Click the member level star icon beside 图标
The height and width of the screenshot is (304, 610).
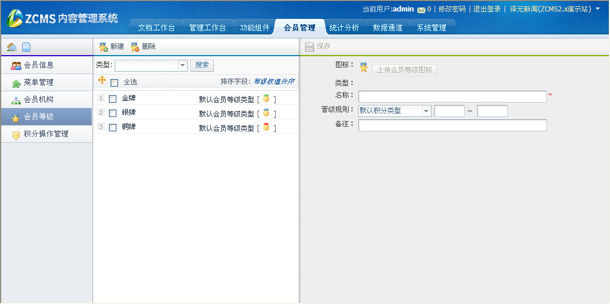tap(363, 68)
